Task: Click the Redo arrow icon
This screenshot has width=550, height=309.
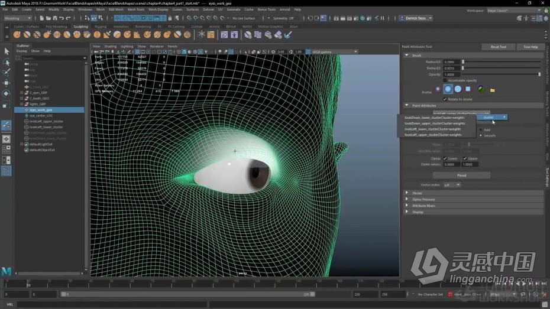Action: (69, 18)
